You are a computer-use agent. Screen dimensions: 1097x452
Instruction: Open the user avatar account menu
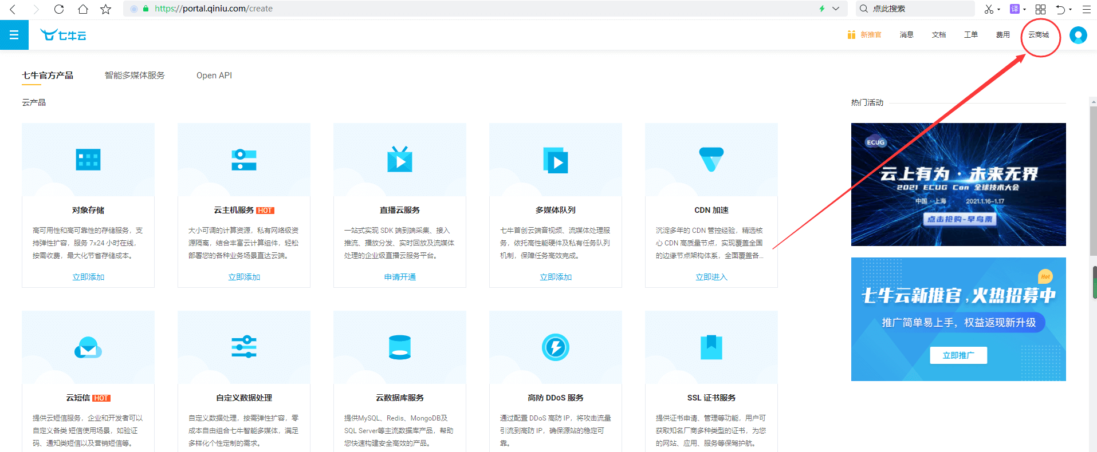[1078, 35]
